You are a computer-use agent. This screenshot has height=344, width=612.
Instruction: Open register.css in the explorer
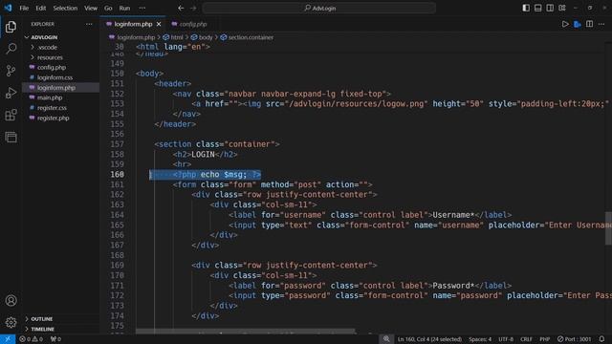click(52, 108)
